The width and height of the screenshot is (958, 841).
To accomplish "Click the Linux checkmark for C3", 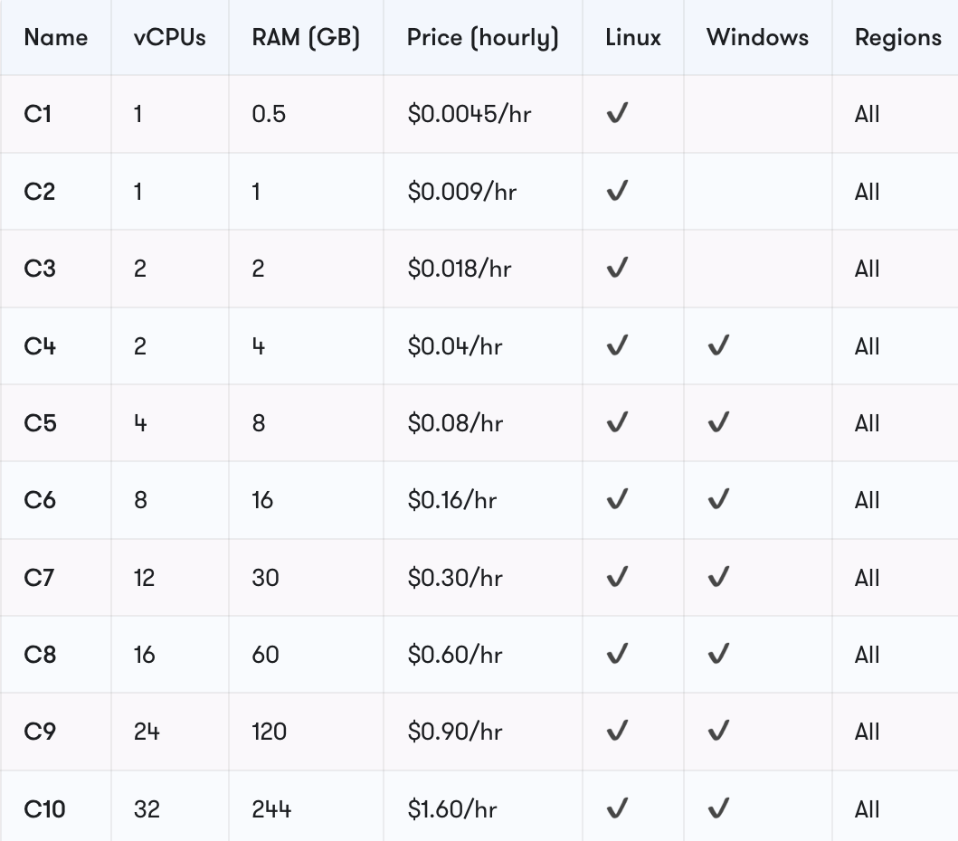I will coord(617,268).
